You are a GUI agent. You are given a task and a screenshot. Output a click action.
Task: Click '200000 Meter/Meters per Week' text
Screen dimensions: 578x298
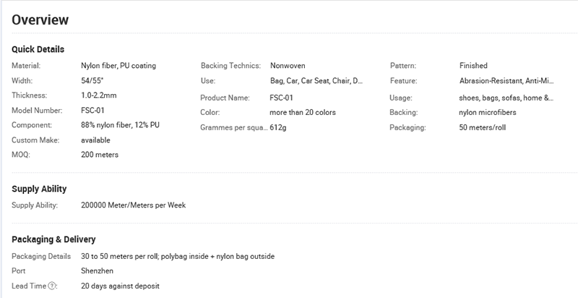point(134,205)
